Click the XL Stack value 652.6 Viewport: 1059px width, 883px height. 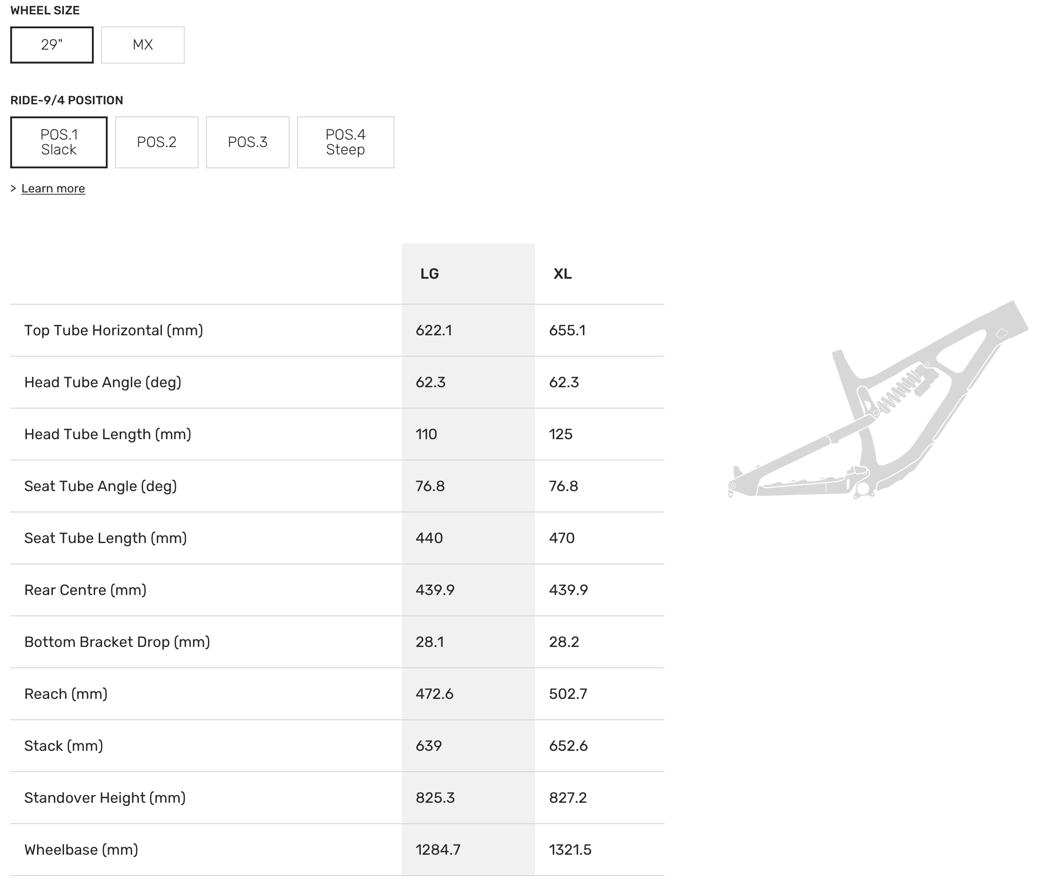coord(568,746)
